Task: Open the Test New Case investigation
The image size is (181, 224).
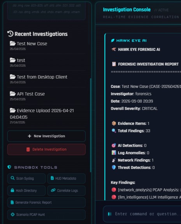Action: (x=46, y=46)
